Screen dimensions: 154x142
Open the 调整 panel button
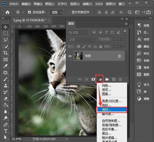144,98
